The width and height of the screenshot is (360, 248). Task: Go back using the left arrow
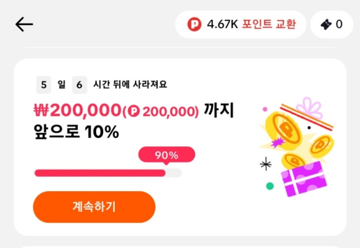coord(24,24)
